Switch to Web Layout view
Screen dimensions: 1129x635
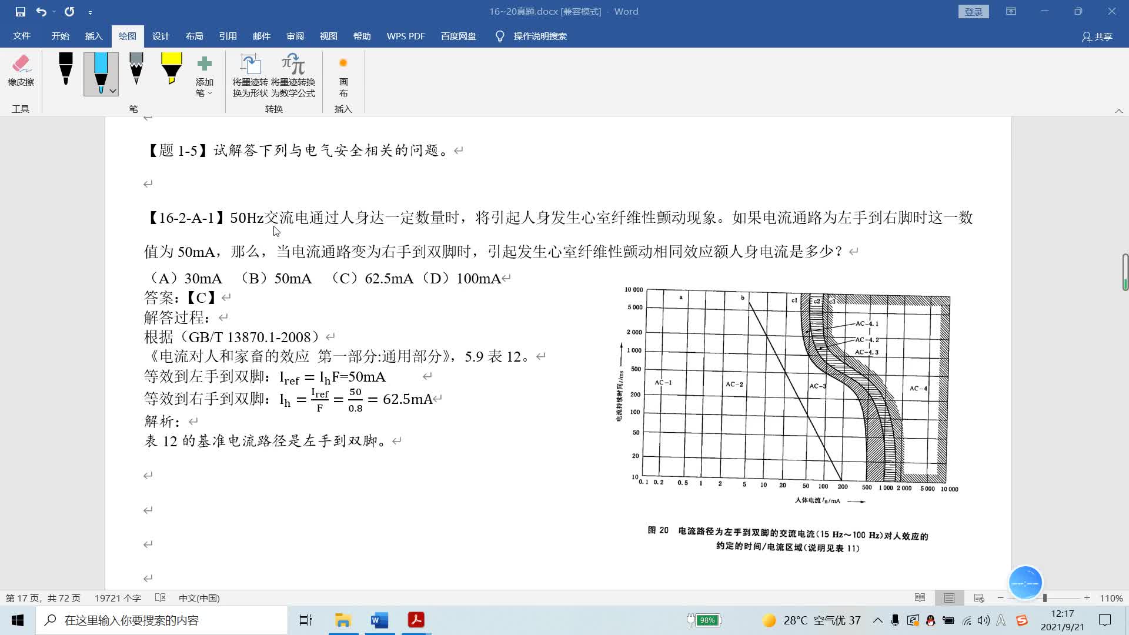(979, 598)
